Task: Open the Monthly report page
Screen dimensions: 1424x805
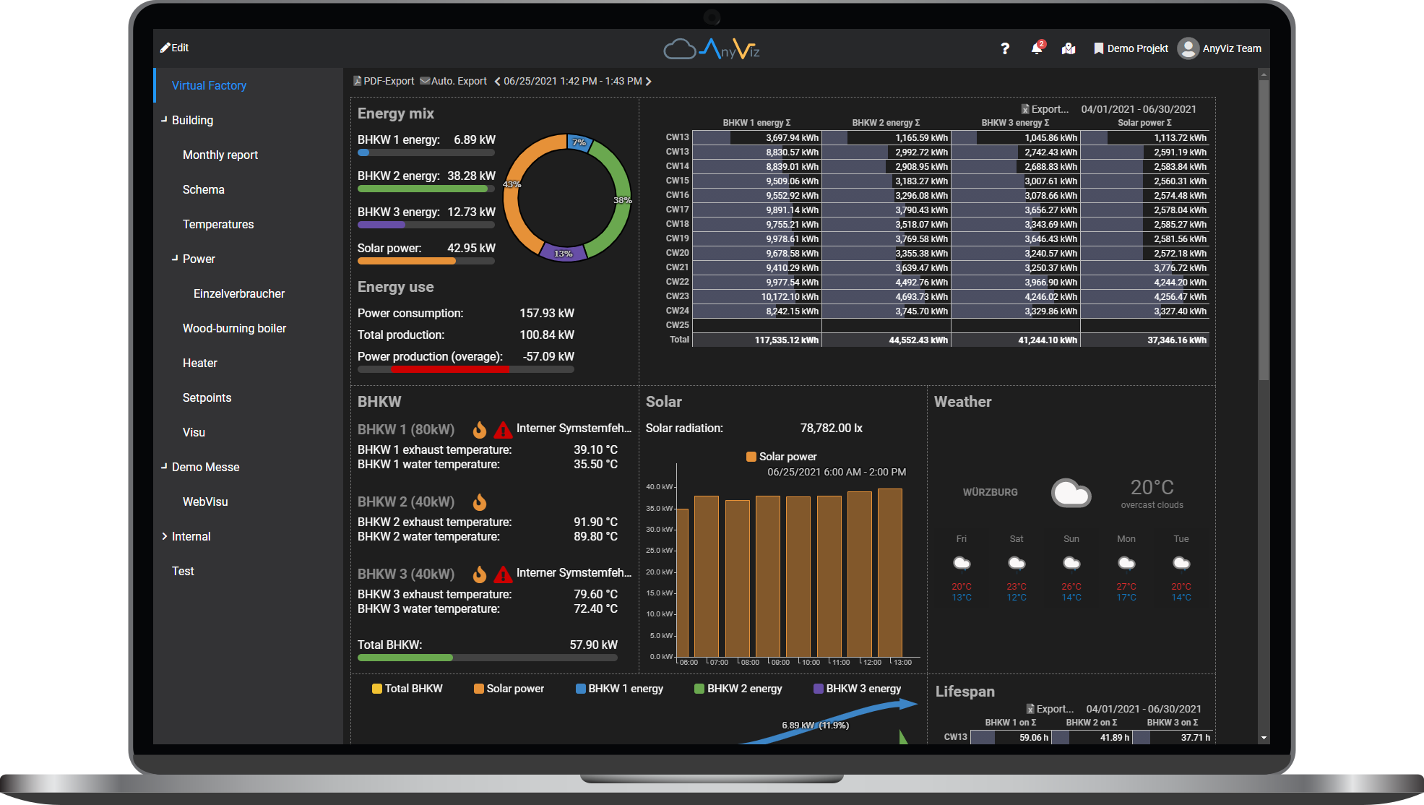Action: (x=220, y=155)
